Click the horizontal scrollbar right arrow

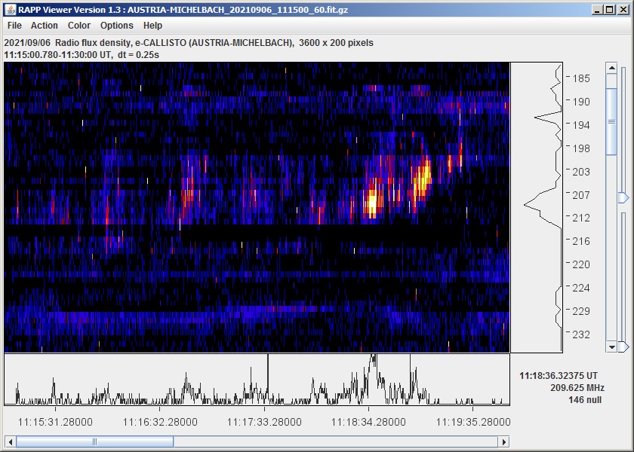[x=504, y=441]
